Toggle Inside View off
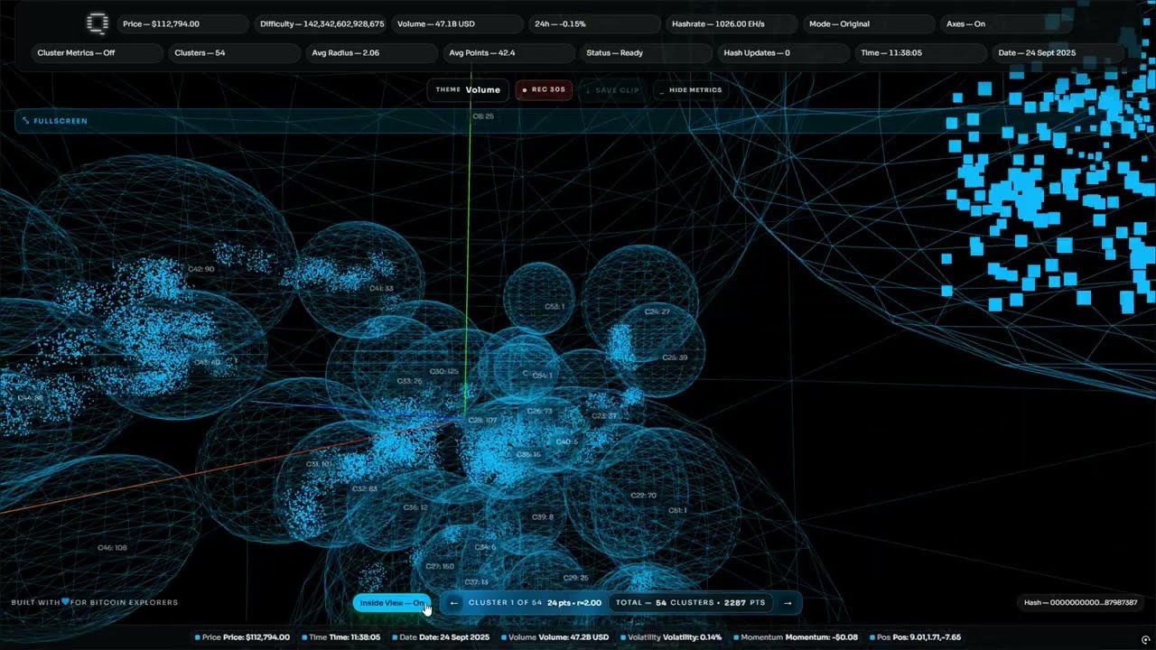 [392, 603]
